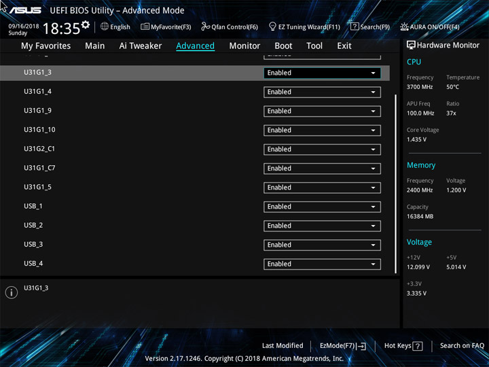Select the USB_2 row label
Image resolution: width=489 pixels, height=367 pixels.
33,226
